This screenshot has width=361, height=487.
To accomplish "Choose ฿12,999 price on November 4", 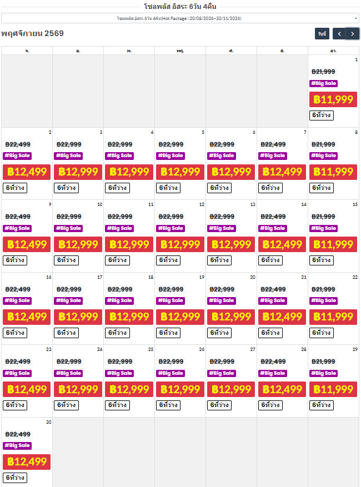I will 129,172.
